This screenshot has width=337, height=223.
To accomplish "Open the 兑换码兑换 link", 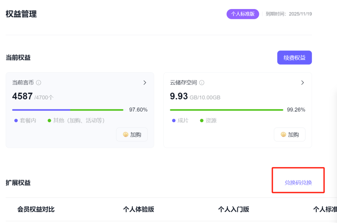I will [298, 183].
